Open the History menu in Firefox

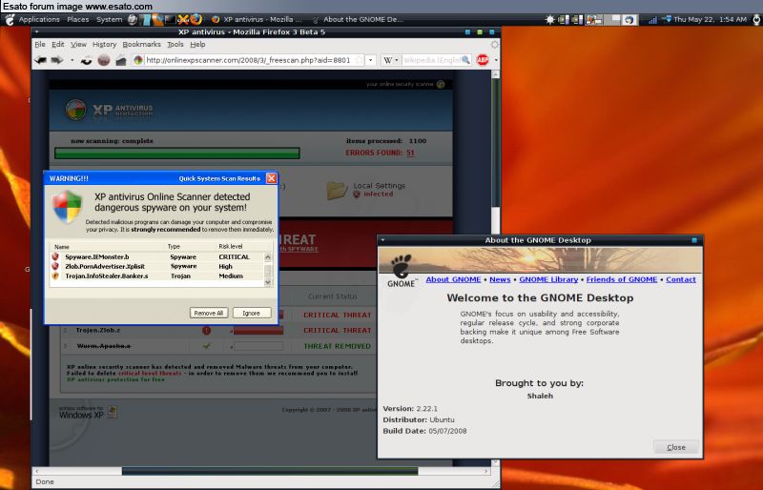point(104,44)
